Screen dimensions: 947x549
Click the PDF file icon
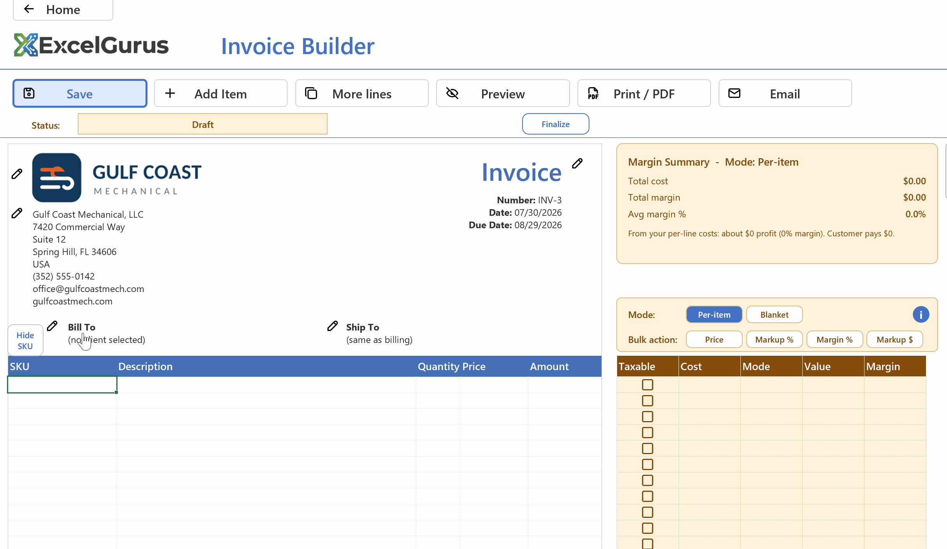(x=593, y=93)
